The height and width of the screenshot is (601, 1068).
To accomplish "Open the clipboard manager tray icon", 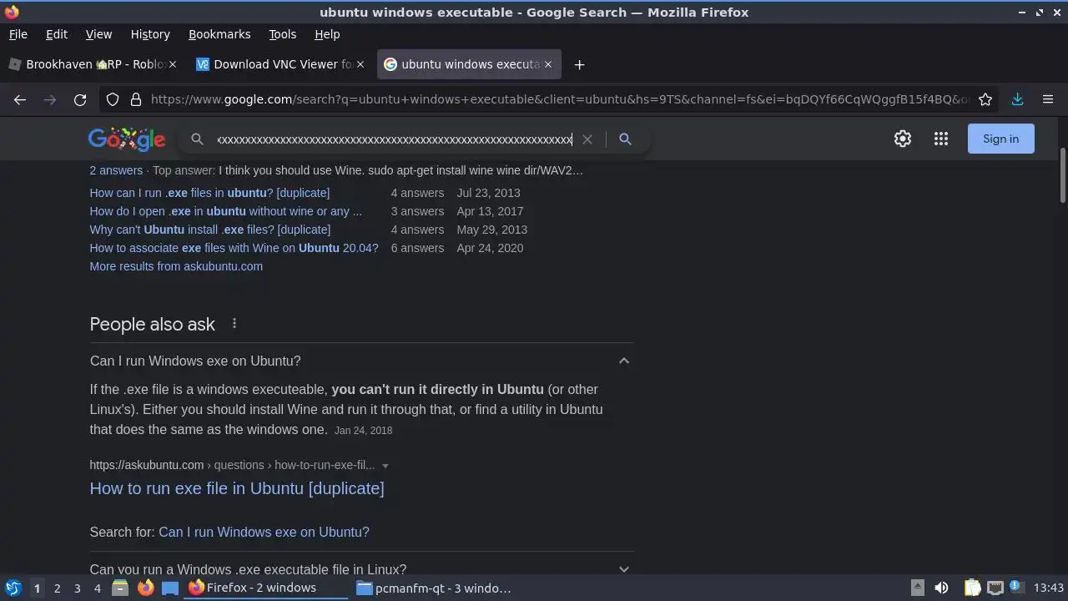I will 973,588.
